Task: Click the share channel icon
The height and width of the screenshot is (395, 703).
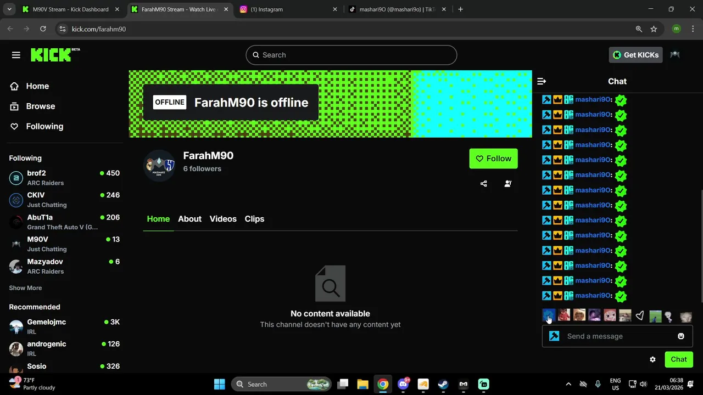Action: click(x=483, y=184)
